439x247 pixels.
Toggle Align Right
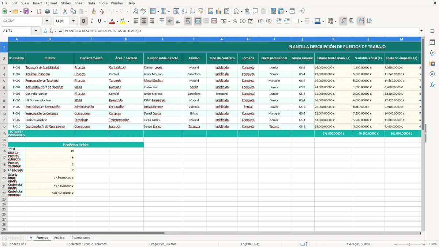152,21
